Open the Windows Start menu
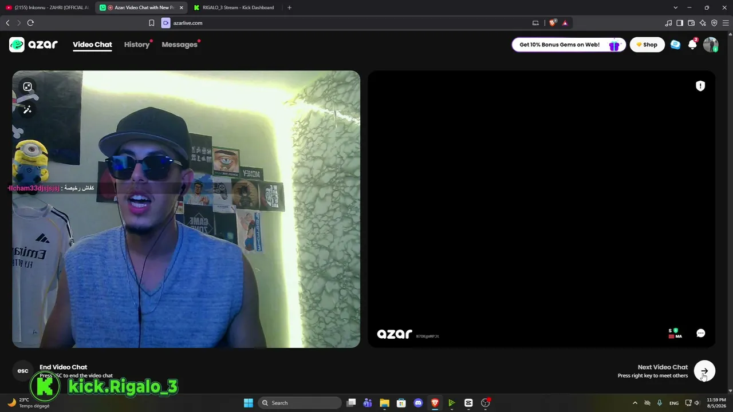This screenshot has width=733, height=412. (x=249, y=403)
